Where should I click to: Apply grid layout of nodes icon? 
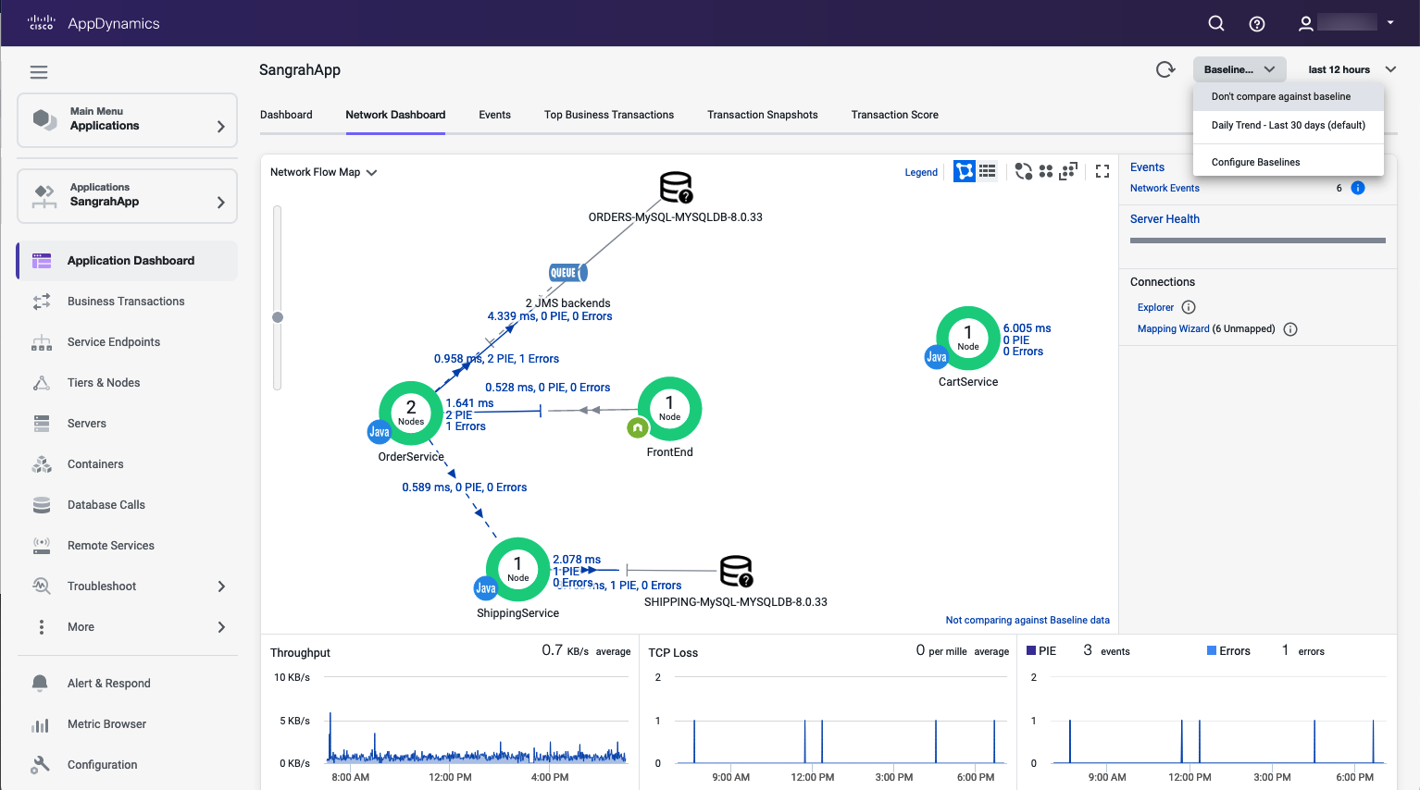[1046, 171]
